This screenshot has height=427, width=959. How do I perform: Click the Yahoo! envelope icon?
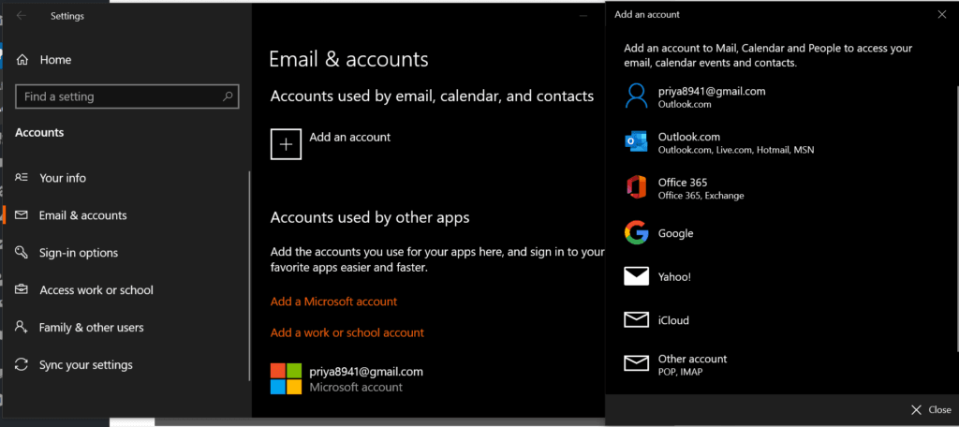point(636,276)
